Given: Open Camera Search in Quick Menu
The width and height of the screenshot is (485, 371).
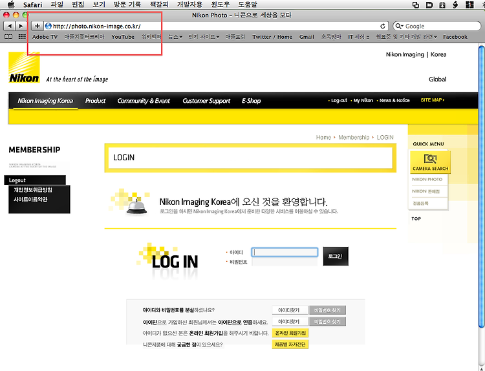Looking at the screenshot, I should coord(430,162).
